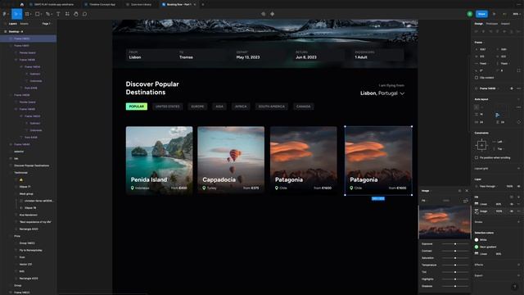Open the Lisbon, Portugal dropdown

click(x=382, y=93)
